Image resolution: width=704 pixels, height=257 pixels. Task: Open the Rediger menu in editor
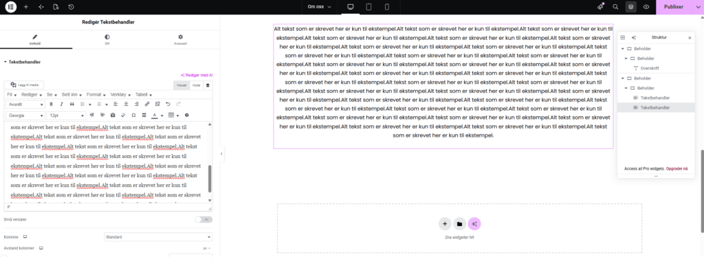point(32,95)
